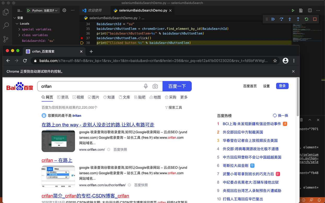This screenshot has width=325, height=203.
Task: Toggle breakpoint on line 37
Action: pos(82,38)
